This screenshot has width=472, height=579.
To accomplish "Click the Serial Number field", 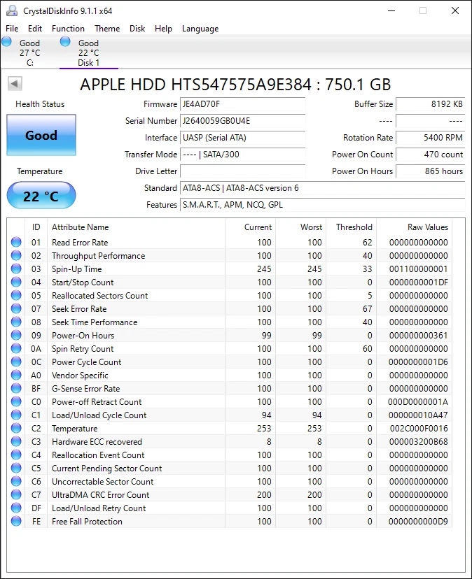I will pyautogui.click(x=242, y=121).
